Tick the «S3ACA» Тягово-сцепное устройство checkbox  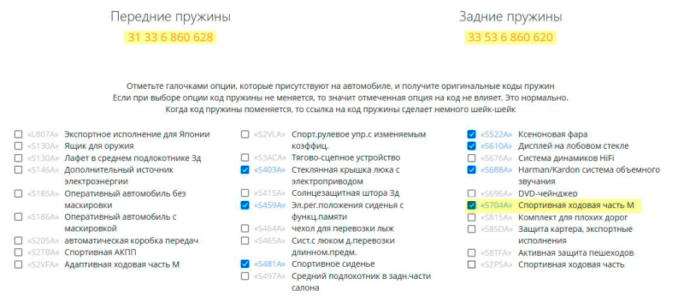pyautogui.click(x=245, y=157)
